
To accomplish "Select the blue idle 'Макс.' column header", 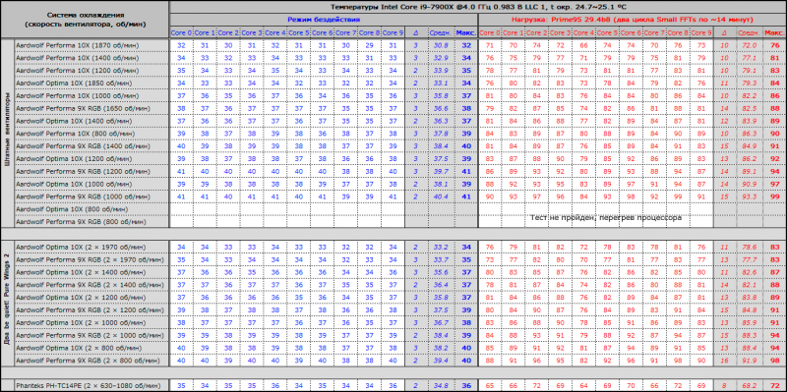I will click(x=465, y=32).
